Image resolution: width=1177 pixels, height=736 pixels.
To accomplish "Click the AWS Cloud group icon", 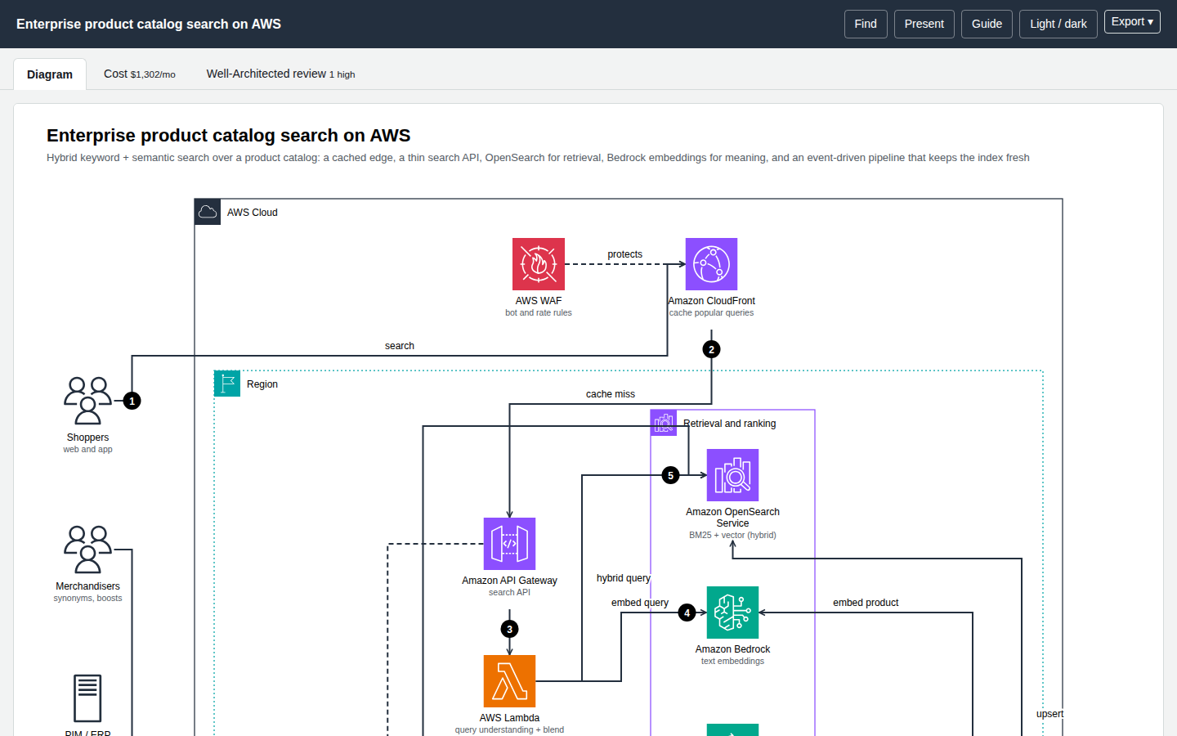I will click(208, 212).
